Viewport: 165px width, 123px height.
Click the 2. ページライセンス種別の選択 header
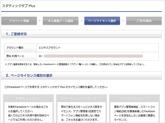click(82, 75)
